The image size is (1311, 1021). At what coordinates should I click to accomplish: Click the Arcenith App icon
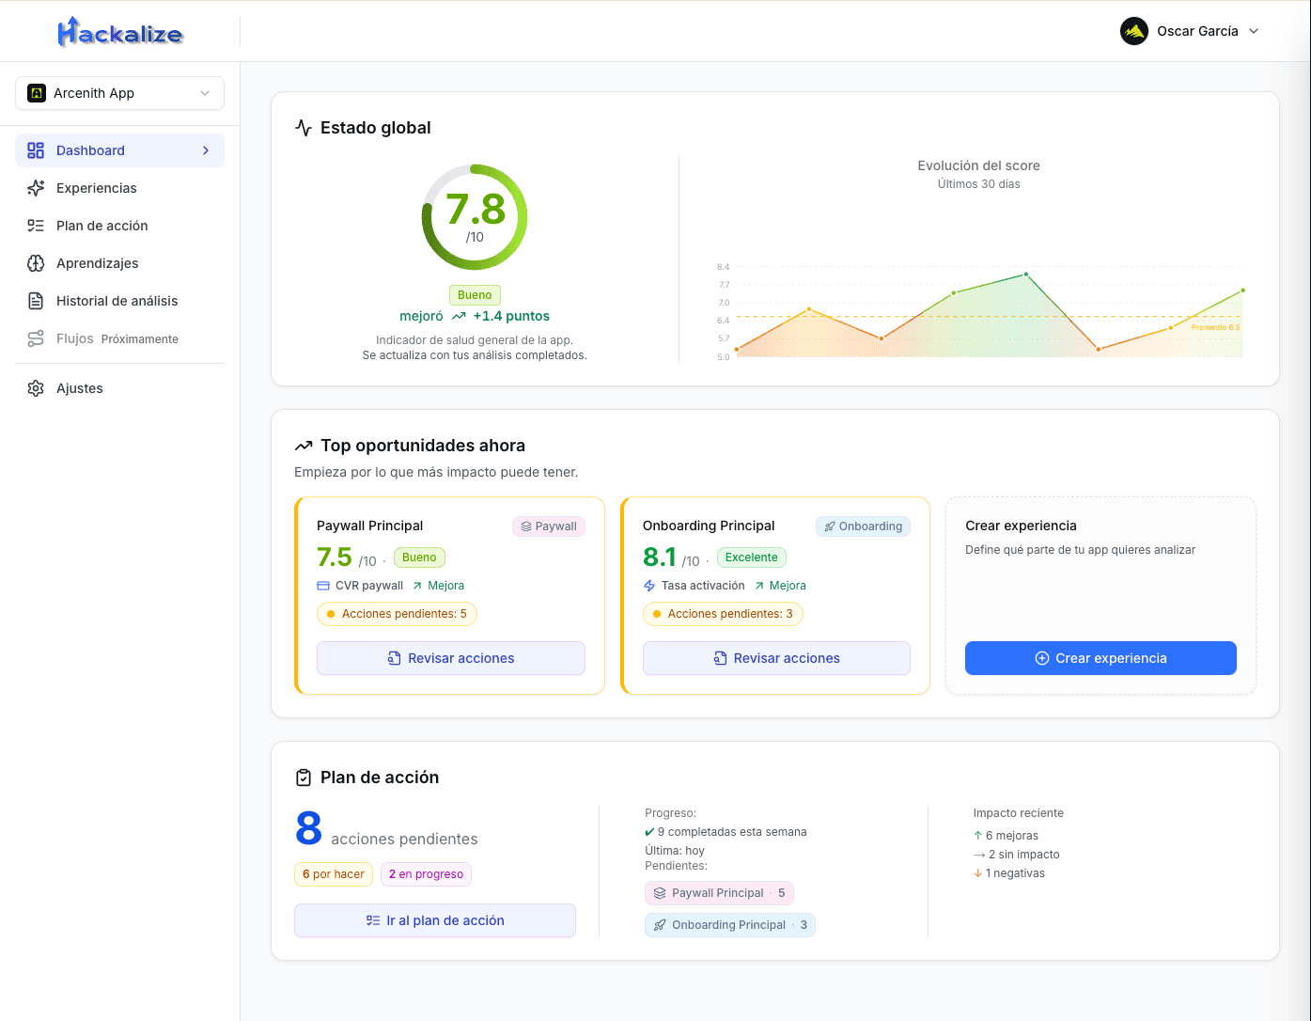[x=37, y=93]
